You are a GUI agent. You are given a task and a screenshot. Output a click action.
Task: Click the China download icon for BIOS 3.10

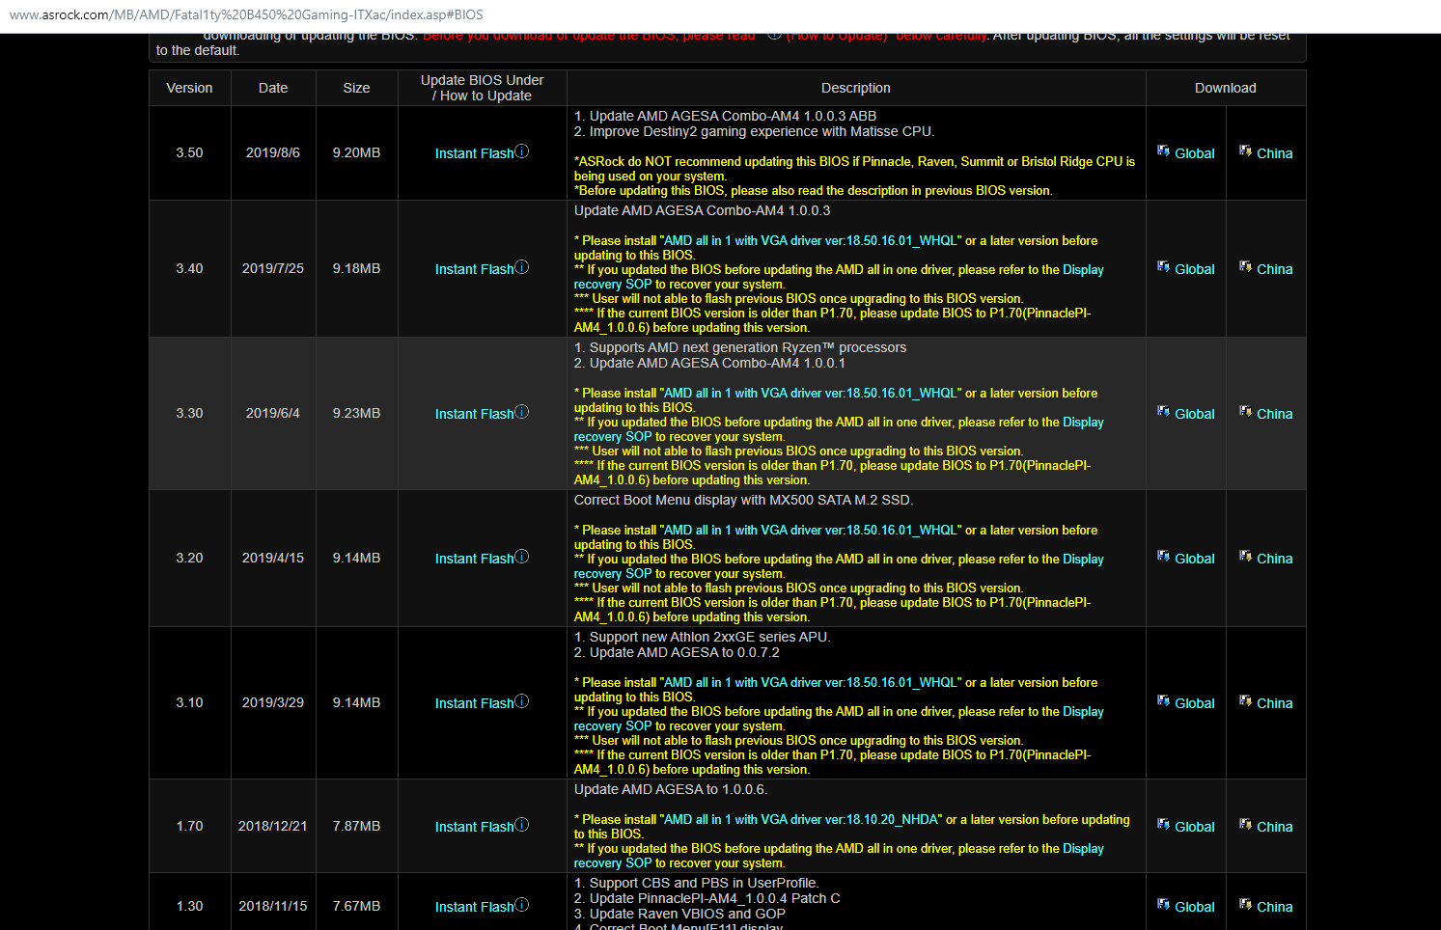point(1246,701)
